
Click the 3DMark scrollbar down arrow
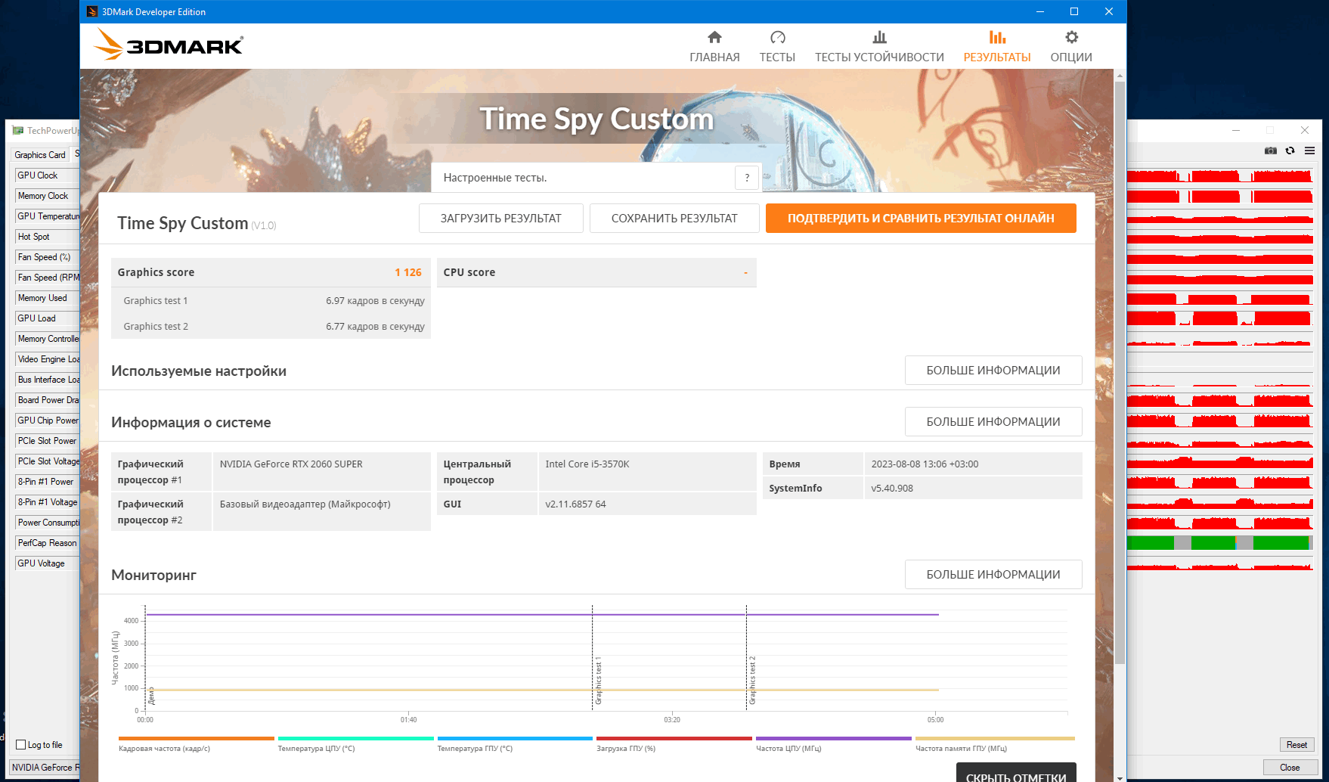[1120, 777]
